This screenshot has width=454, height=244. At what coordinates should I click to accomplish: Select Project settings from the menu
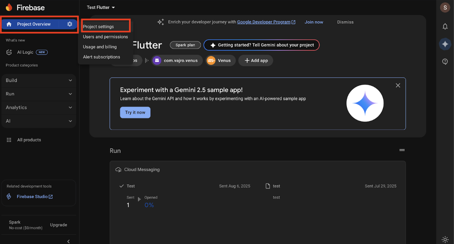(x=99, y=27)
